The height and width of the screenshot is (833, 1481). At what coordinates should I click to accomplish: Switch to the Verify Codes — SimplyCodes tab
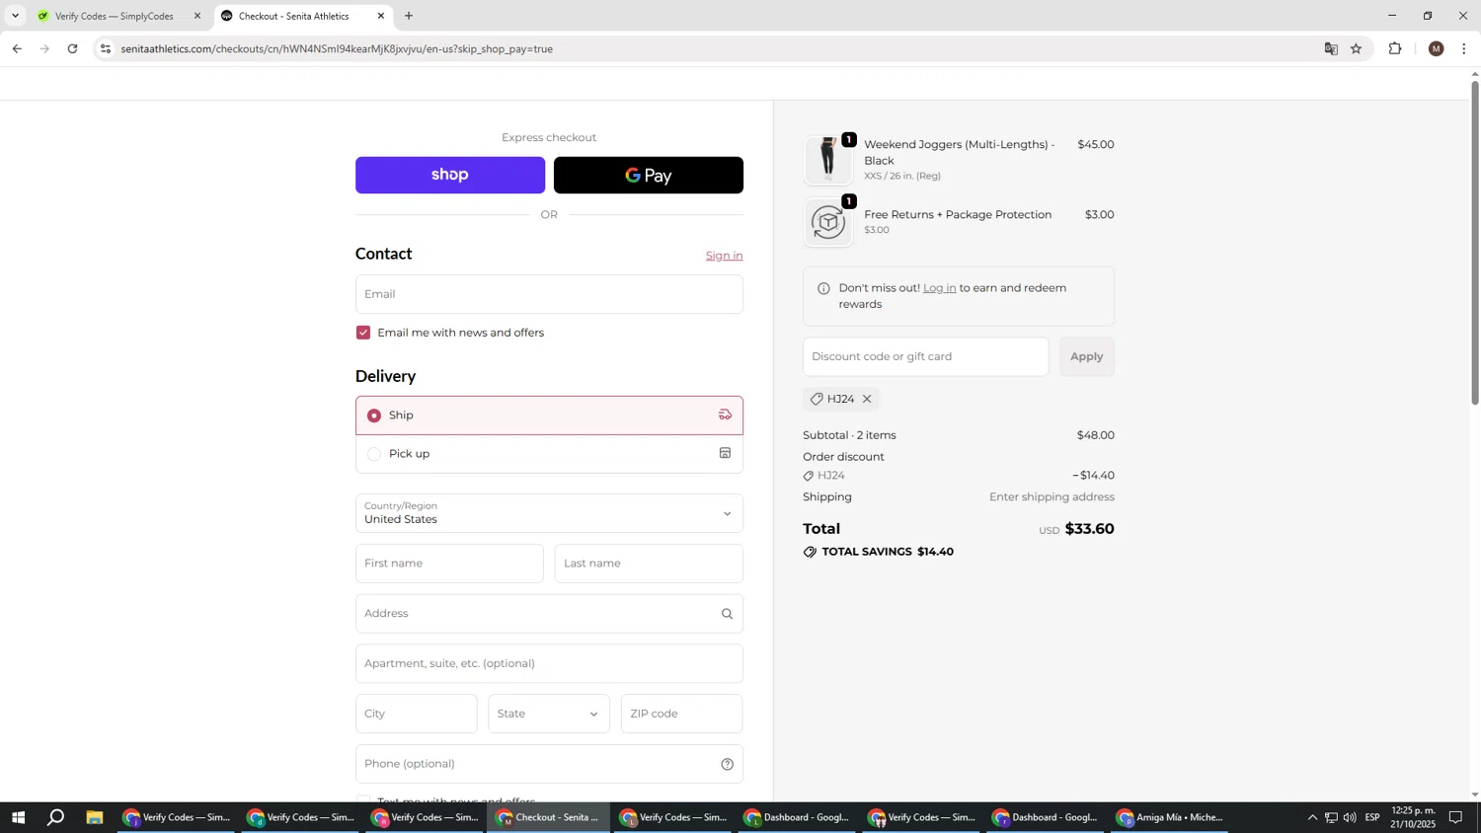pos(114,16)
